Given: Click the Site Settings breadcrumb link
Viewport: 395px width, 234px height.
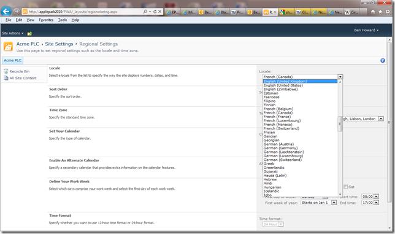Looking at the screenshot, I should (x=59, y=44).
